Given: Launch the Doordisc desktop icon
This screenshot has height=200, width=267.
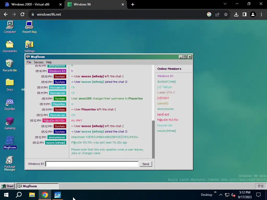Looking at the screenshot, I should [x=10, y=104].
